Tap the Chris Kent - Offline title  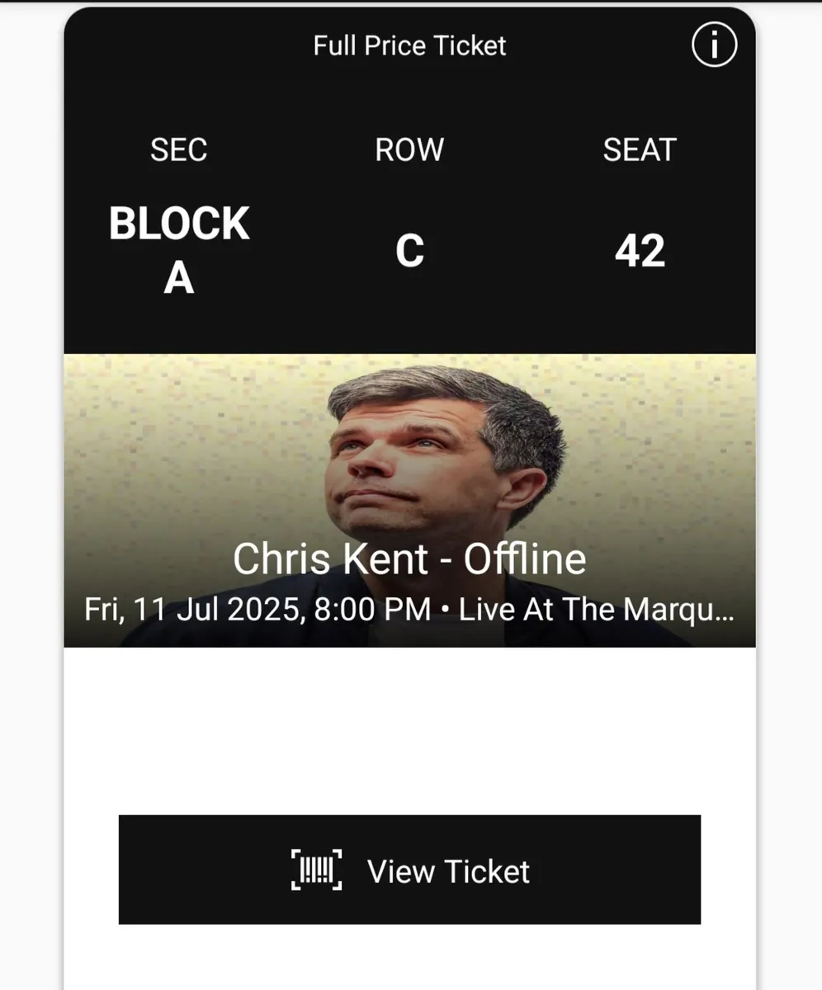(x=409, y=559)
